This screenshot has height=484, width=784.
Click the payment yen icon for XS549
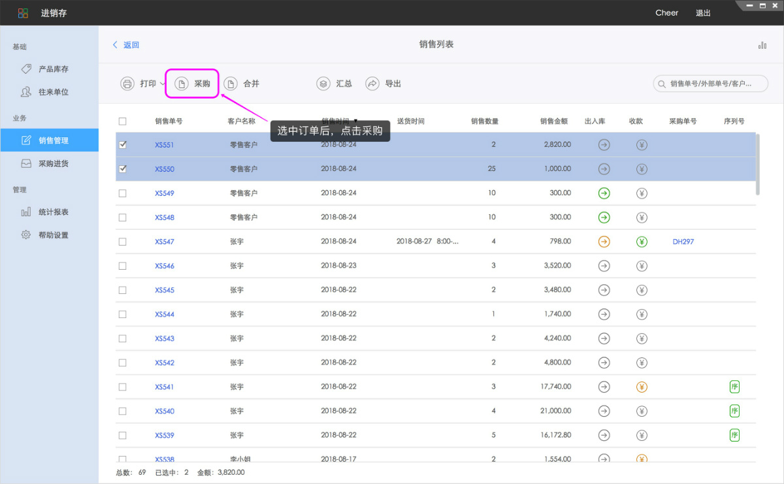click(642, 193)
